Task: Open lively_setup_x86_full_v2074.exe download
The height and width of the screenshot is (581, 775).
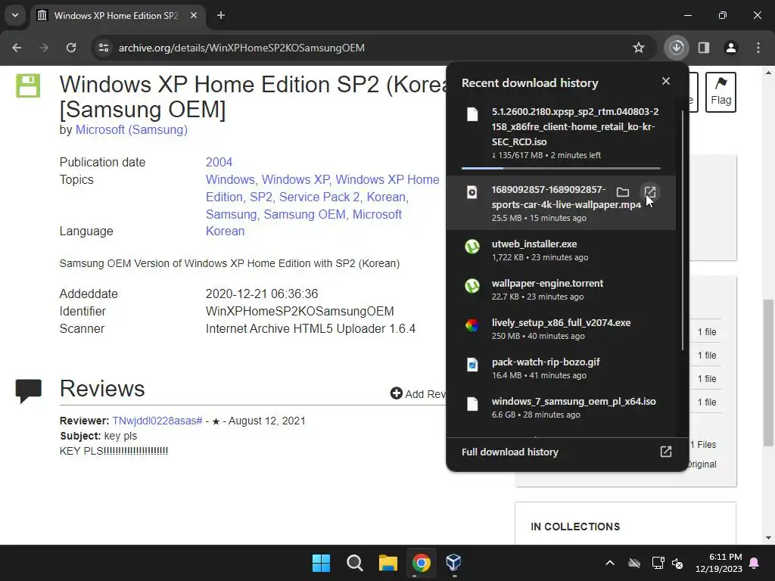Action: click(x=561, y=329)
